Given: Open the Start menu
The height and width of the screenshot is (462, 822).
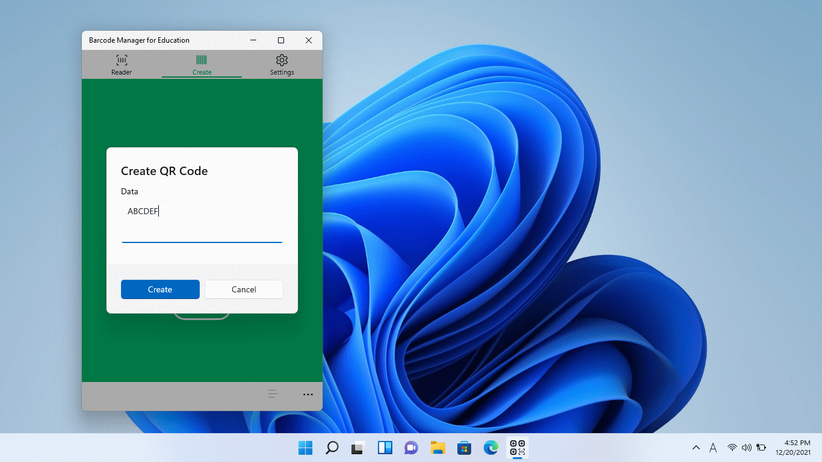Looking at the screenshot, I should pos(305,448).
